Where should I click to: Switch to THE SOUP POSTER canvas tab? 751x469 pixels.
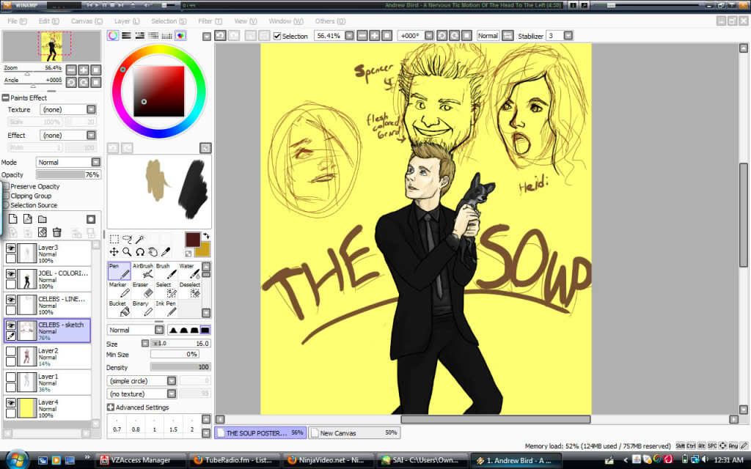pyautogui.click(x=260, y=432)
